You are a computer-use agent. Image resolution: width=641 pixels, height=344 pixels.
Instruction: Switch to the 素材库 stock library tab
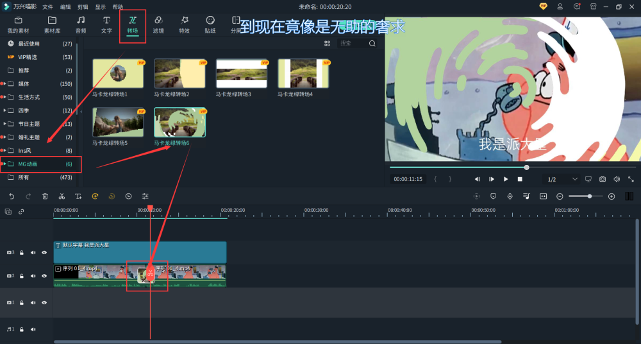[52, 24]
